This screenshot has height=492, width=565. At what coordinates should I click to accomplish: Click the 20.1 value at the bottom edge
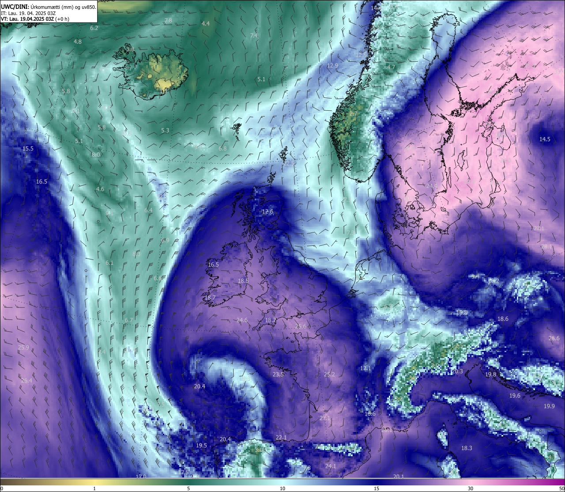coord(399,476)
